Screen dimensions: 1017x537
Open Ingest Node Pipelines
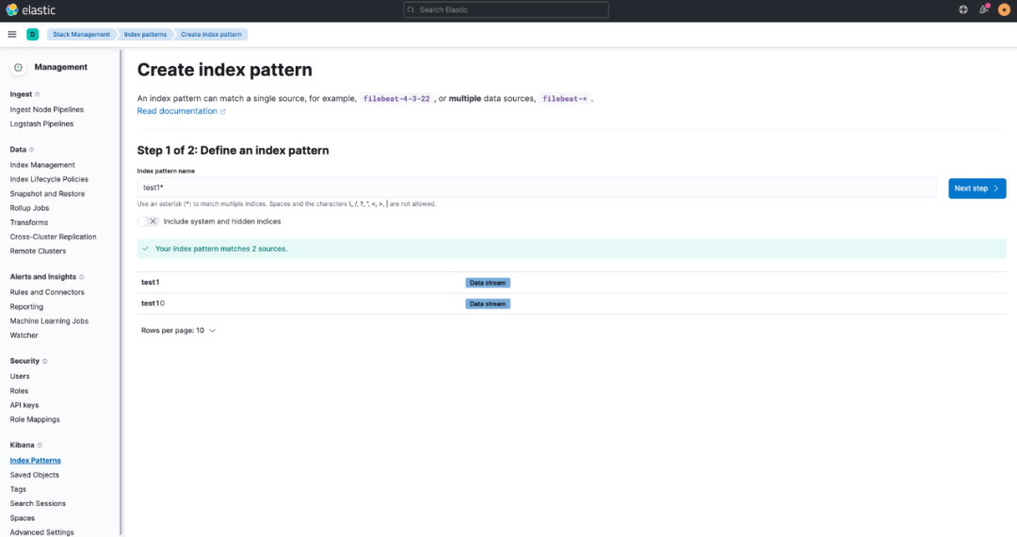(x=47, y=109)
